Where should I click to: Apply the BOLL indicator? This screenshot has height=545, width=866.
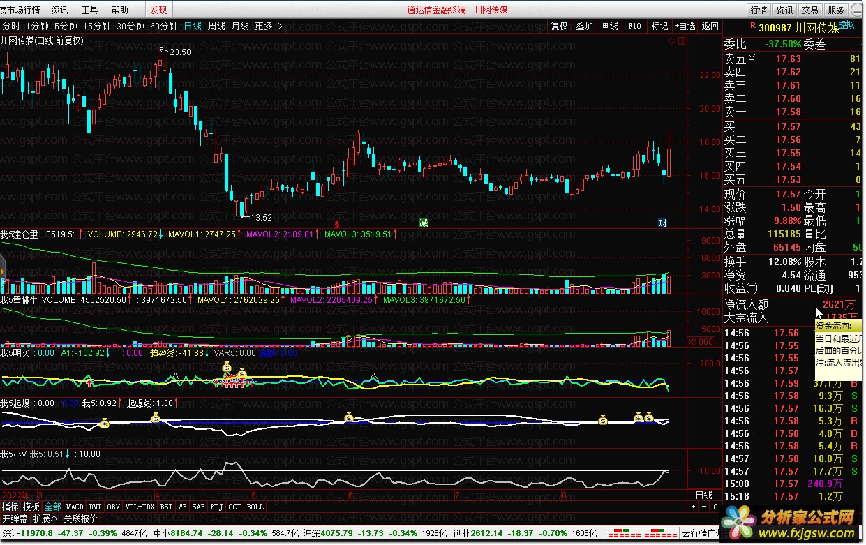click(x=255, y=507)
